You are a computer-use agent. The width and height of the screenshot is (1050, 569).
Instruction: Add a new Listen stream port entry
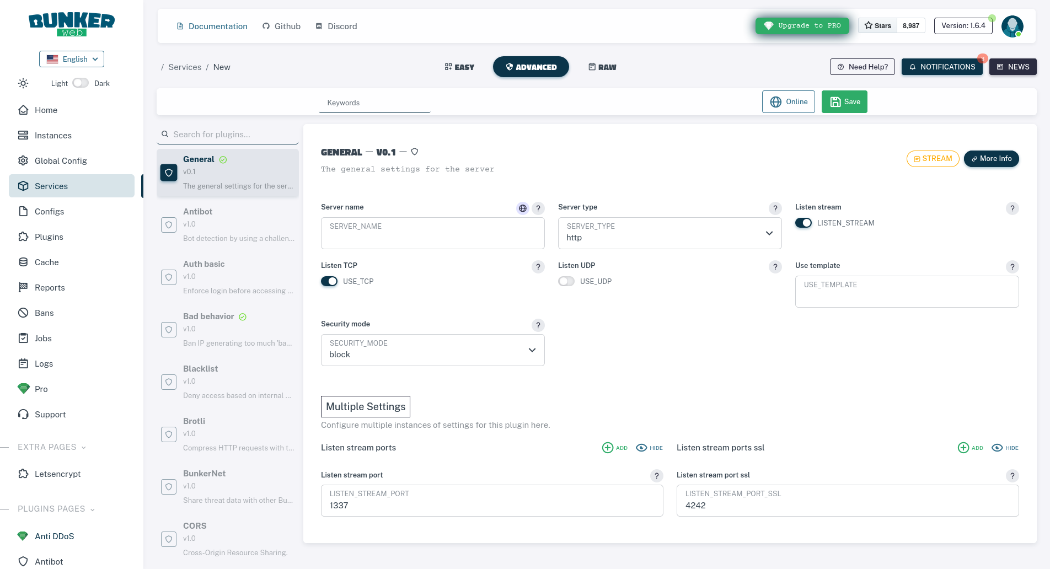click(608, 447)
